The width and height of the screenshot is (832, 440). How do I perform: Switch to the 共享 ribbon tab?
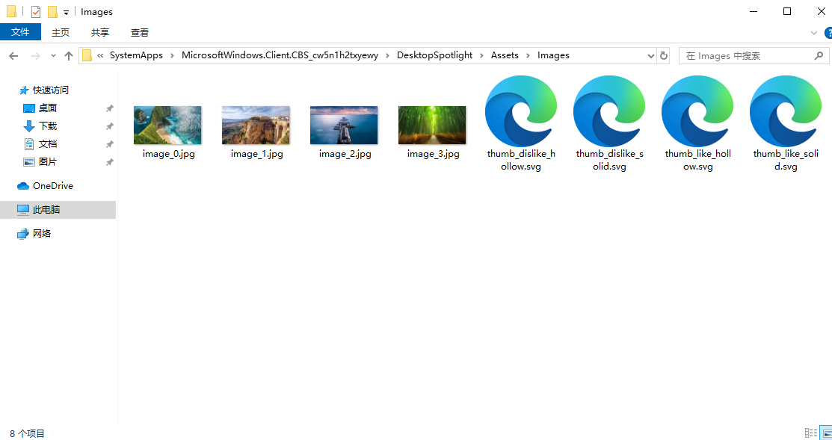coord(99,32)
